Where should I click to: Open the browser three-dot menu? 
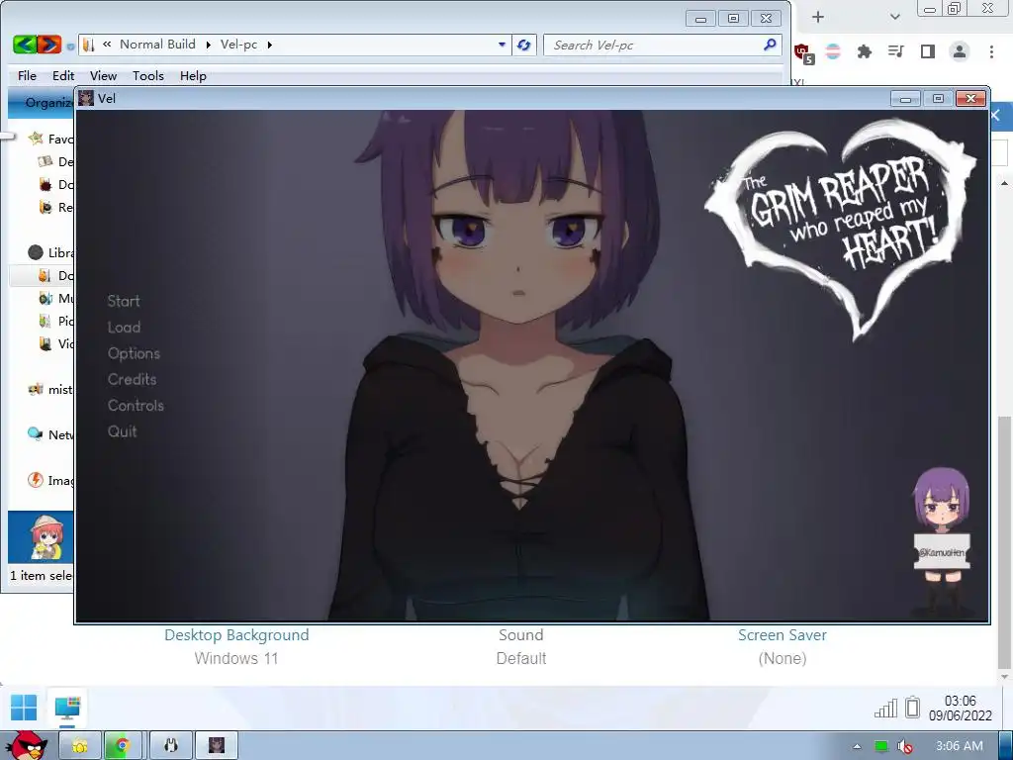point(991,51)
